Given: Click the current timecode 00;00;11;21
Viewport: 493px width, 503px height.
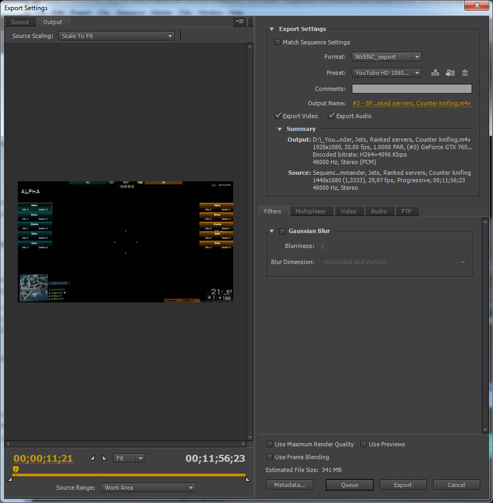Looking at the screenshot, I should coord(43,458).
